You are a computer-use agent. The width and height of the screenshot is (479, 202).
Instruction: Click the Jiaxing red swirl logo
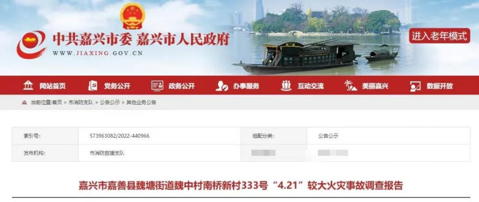tap(31, 45)
